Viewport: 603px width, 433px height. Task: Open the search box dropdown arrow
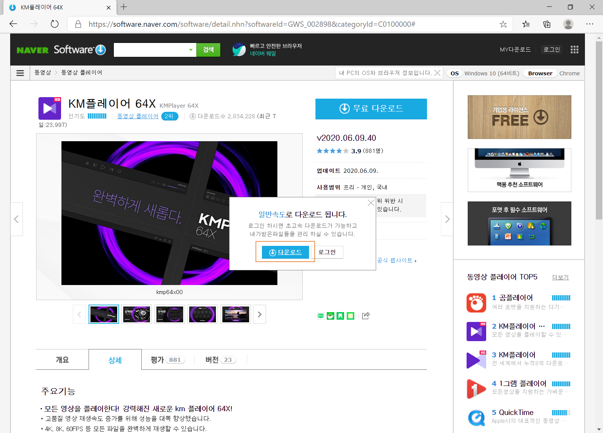(191, 50)
